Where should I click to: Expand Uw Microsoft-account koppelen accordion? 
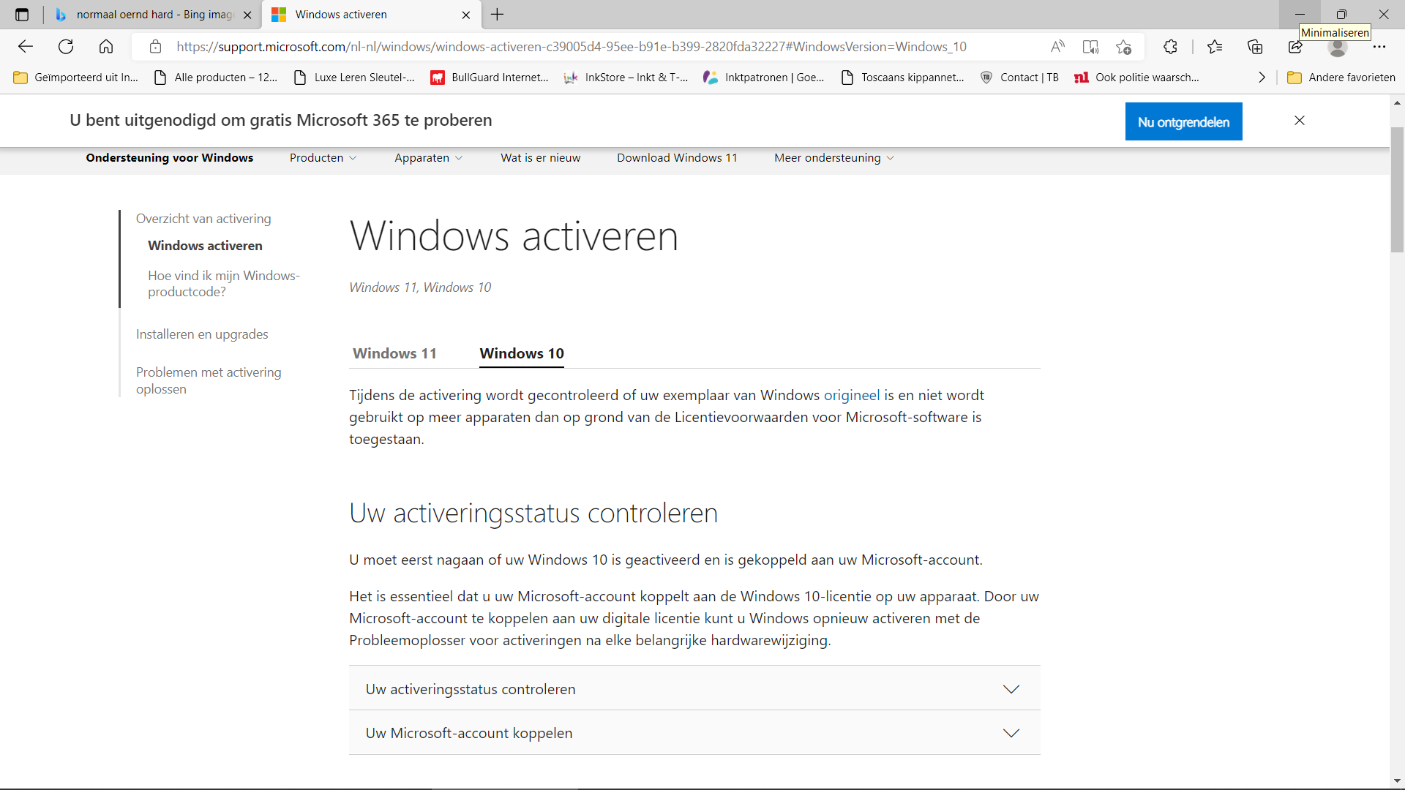coord(694,733)
